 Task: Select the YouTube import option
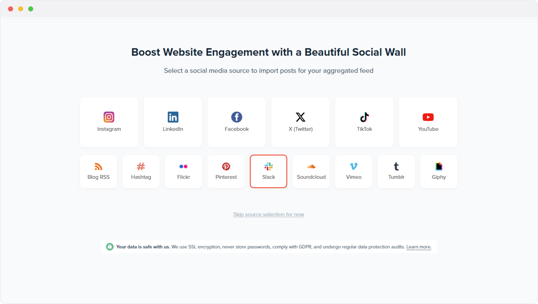coord(428,122)
